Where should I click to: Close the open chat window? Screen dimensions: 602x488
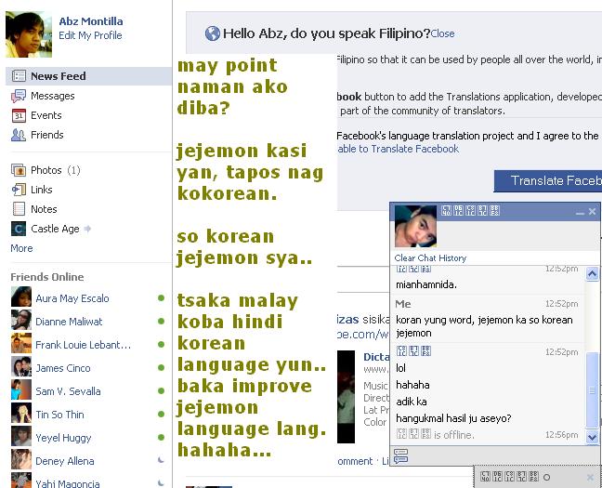click(x=592, y=211)
